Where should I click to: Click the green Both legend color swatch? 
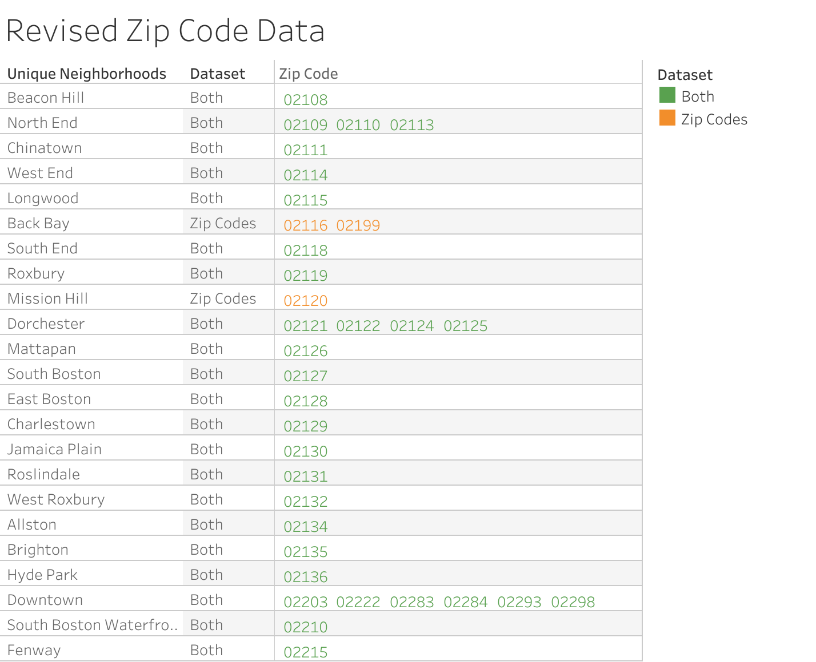point(667,95)
